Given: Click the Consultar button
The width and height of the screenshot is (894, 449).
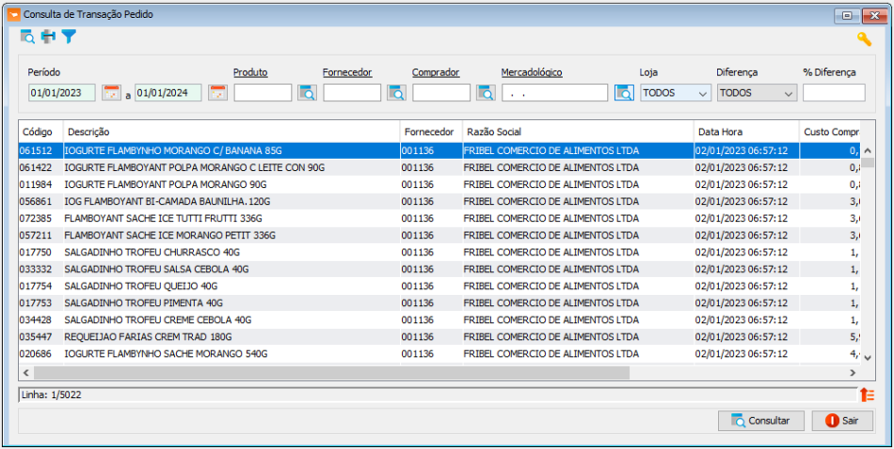Looking at the screenshot, I should [761, 421].
